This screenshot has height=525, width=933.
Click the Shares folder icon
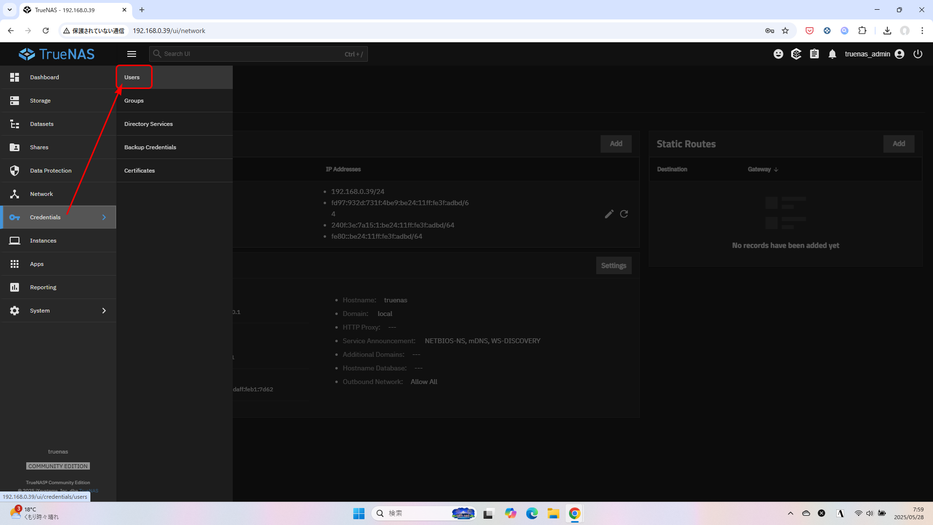click(x=15, y=147)
